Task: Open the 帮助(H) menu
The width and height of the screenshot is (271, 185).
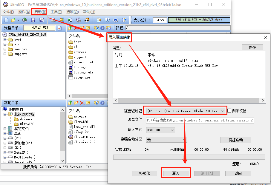Action: click(89, 12)
